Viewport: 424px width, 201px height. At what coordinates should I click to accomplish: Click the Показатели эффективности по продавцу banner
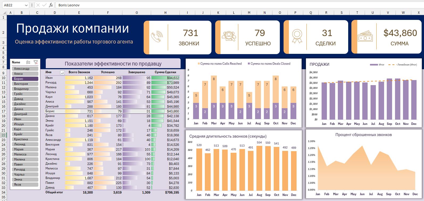113,64
